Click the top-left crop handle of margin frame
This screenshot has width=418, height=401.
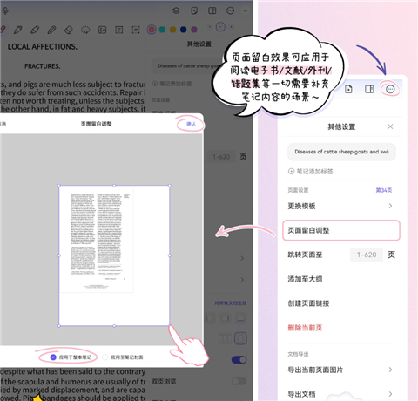coord(59,186)
